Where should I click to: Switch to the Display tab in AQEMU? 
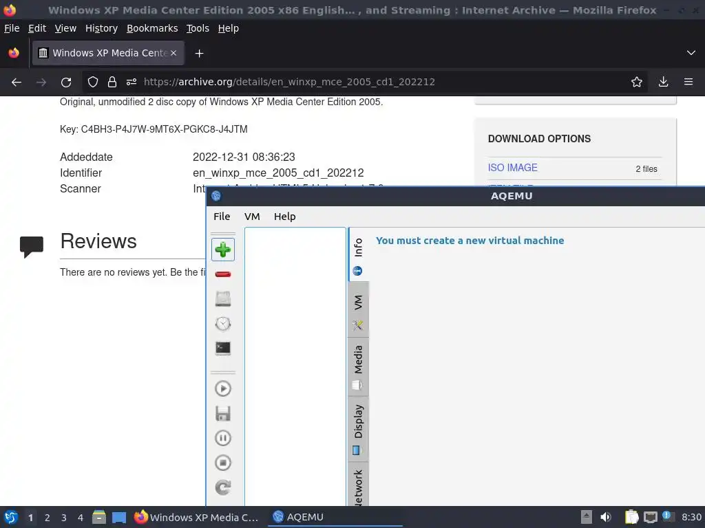[x=358, y=429]
